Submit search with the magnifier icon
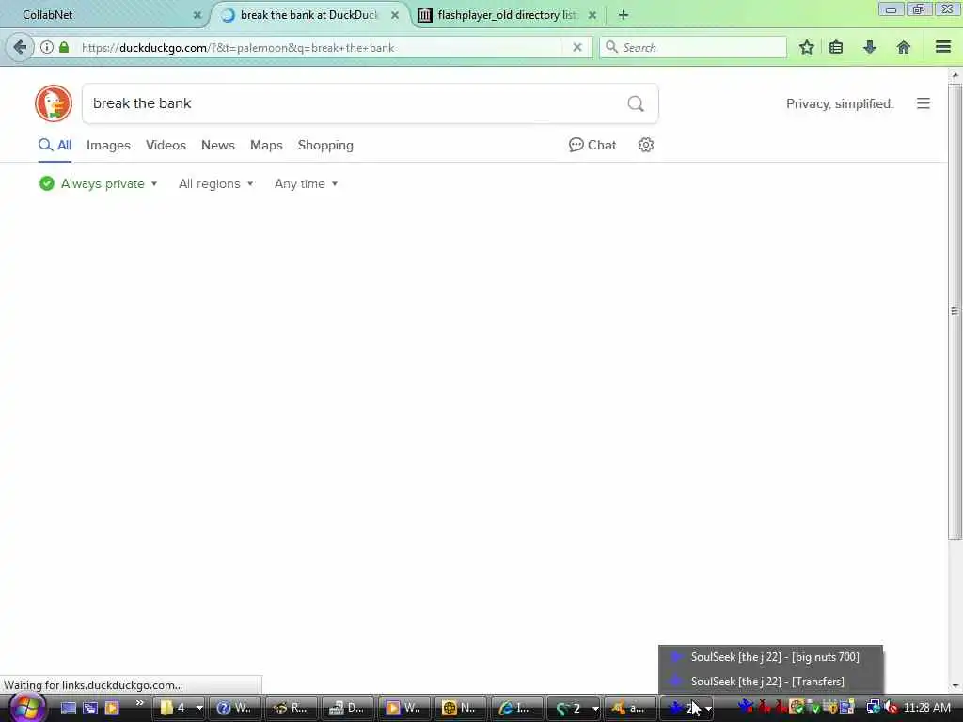Screen dimensions: 963x722 click(636, 103)
